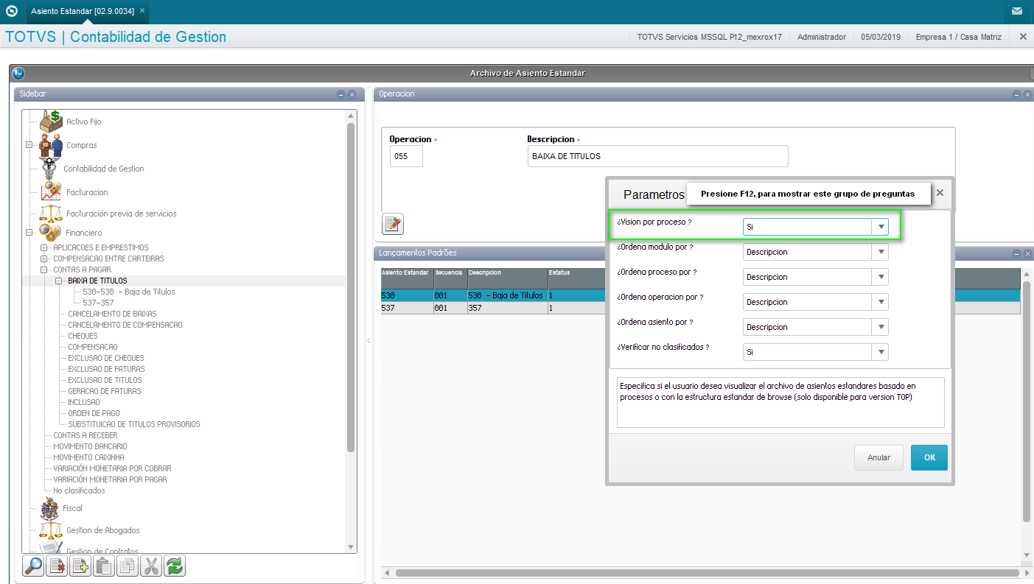Screen dimensions: 1034x584
Task: Expand the Compras tree node
Action: [29, 145]
